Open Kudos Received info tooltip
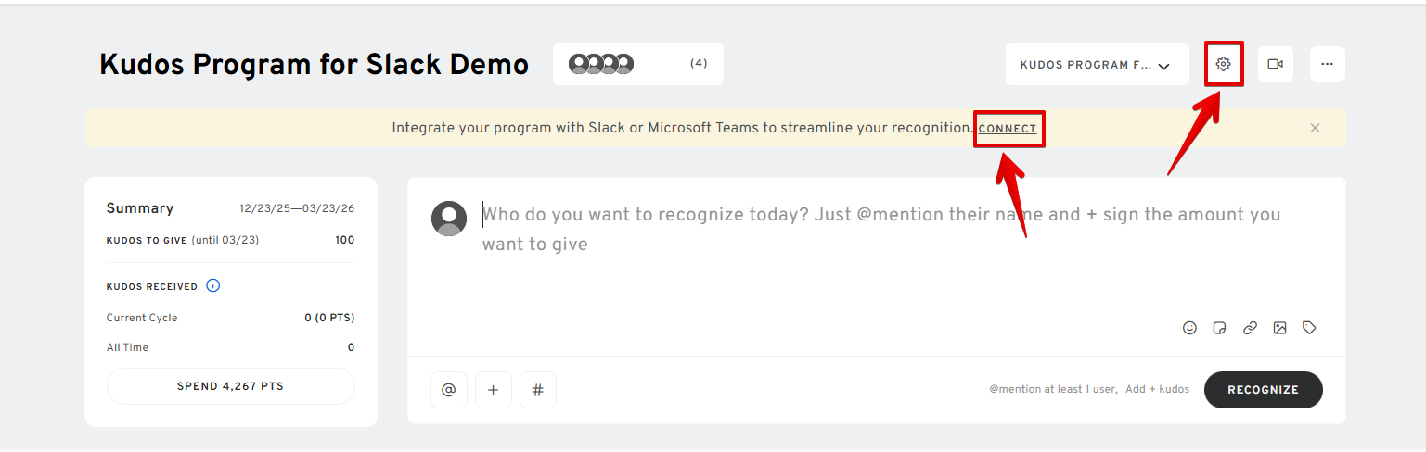Screen dimensions: 1426x452 [212, 285]
